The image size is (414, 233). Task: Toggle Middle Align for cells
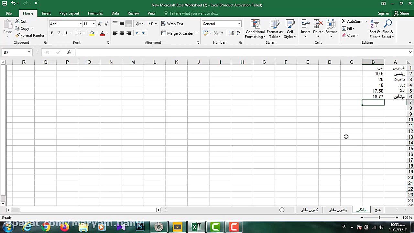122,24
